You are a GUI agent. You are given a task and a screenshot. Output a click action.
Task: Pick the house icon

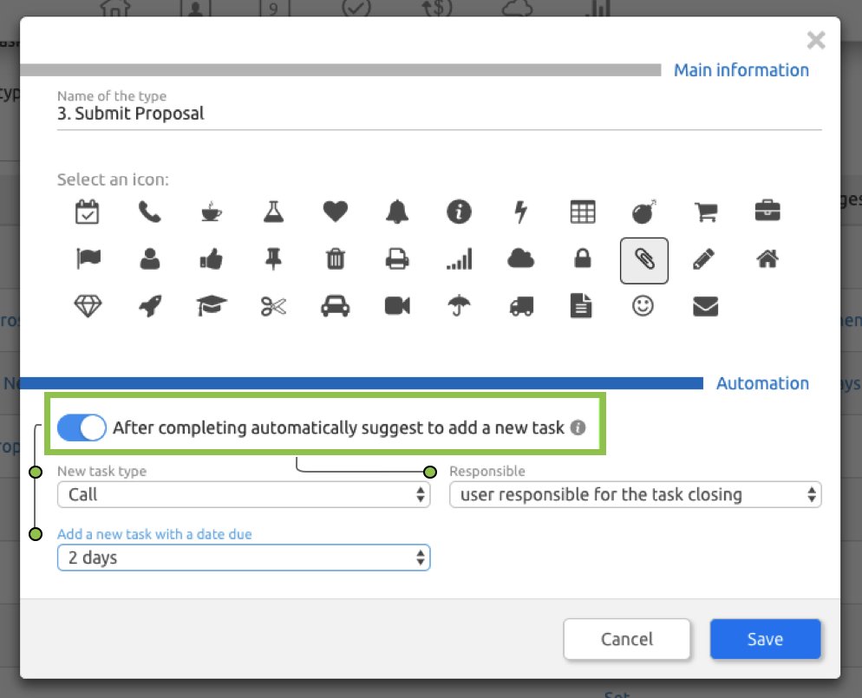pos(767,258)
